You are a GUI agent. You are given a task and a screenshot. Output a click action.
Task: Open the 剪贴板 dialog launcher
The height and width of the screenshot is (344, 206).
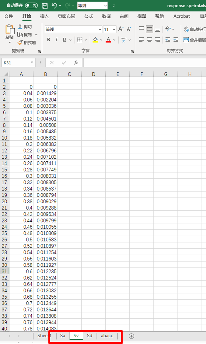pos(40,51)
